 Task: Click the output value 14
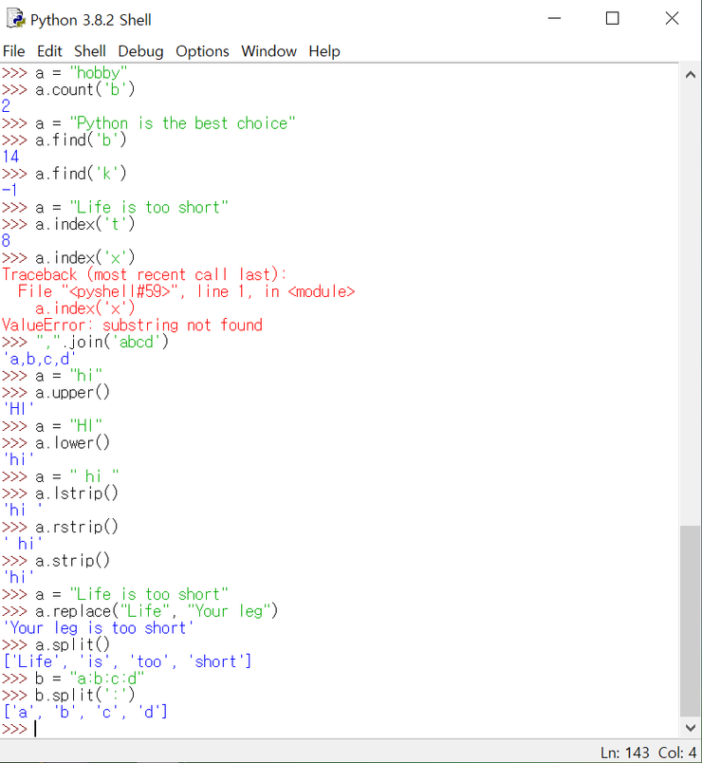pos(10,157)
